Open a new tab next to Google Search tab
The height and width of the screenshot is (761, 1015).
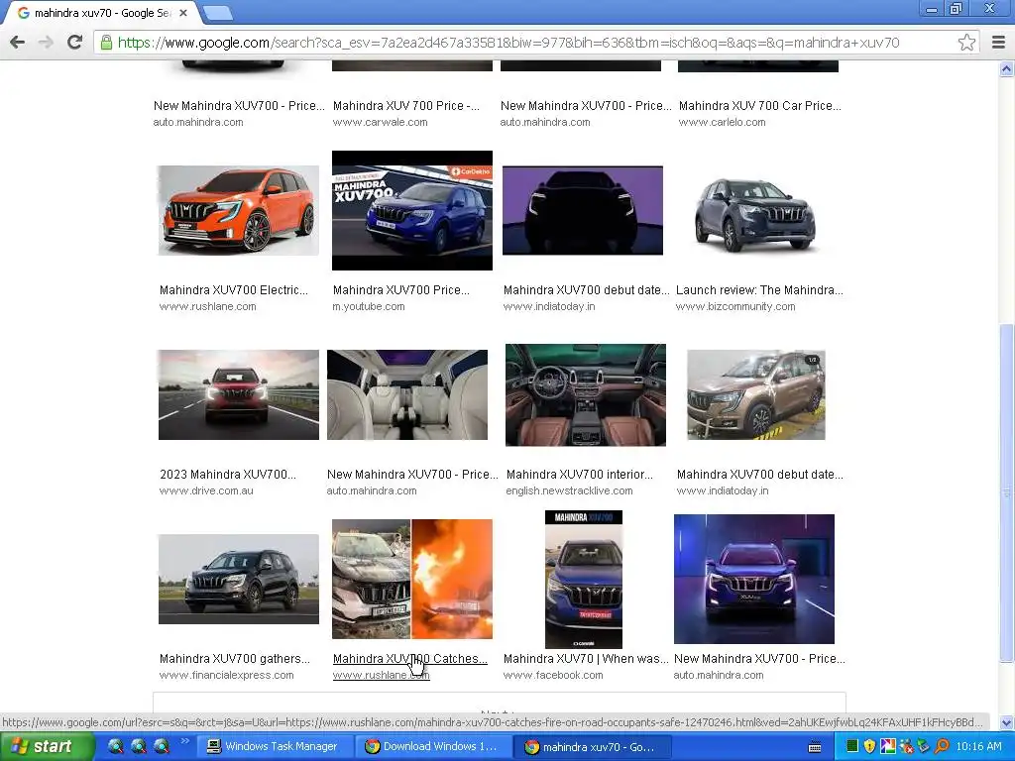pyautogui.click(x=217, y=13)
